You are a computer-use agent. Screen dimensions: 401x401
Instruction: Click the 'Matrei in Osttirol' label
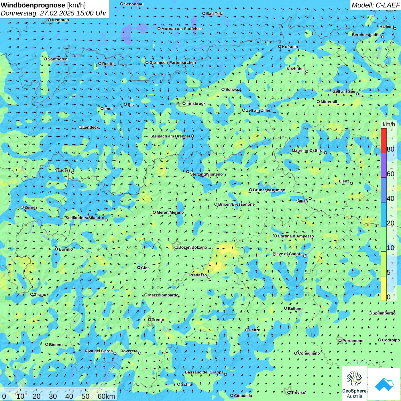pyautogui.click(x=308, y=150)
